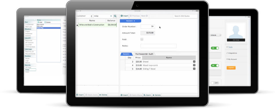Turn off the ON switch nearest the Logout button
The image size is (275, 110).
(x=215, y=65)
